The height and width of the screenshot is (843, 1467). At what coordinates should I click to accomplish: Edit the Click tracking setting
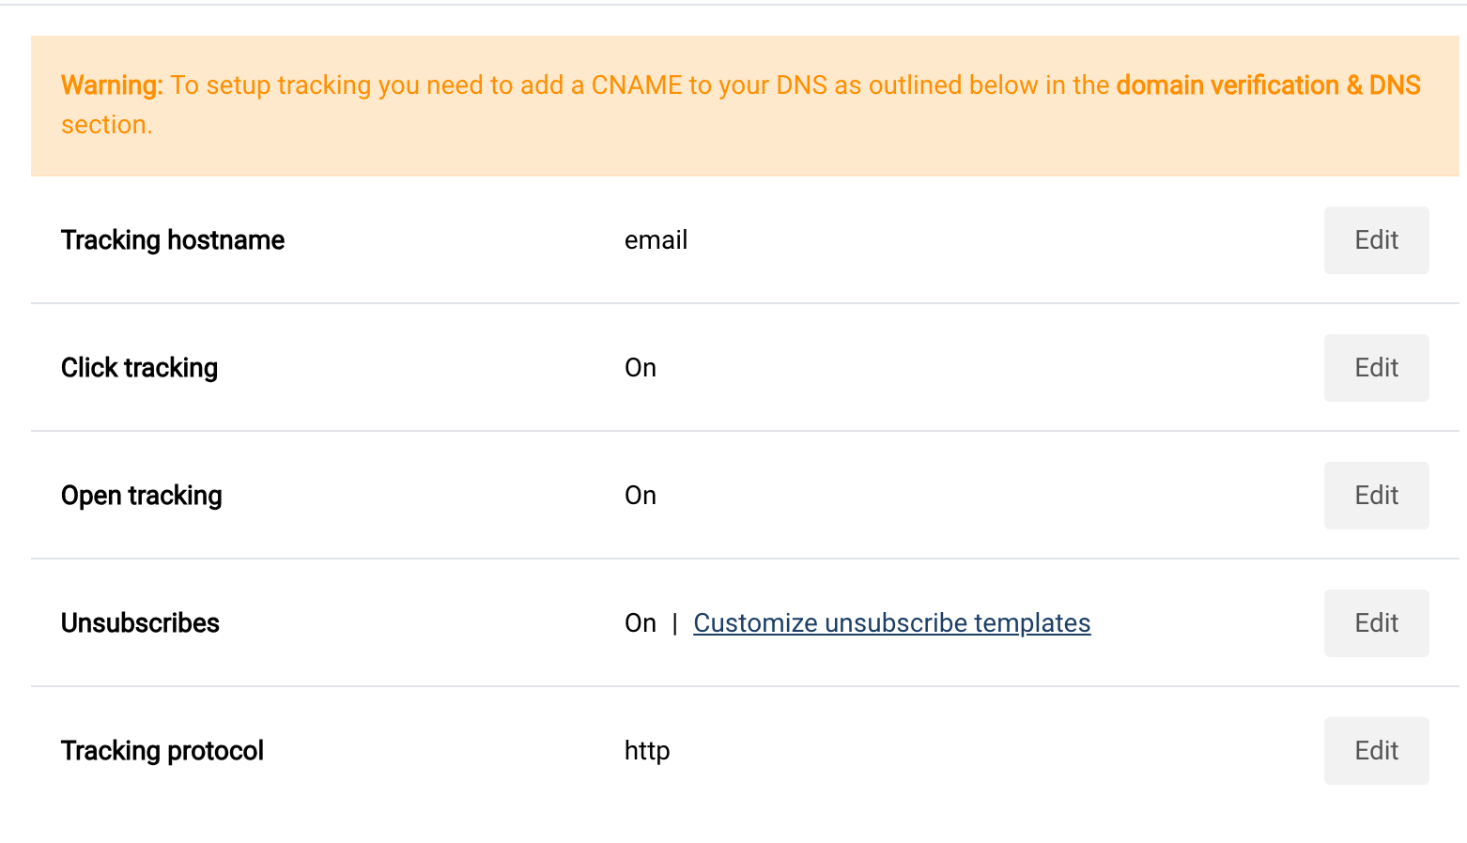[x=1376, y=368]
